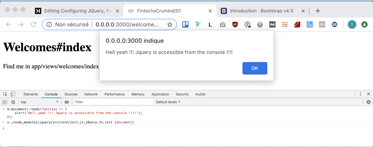Screen dimensions: 373x147
Task: Open the uBlock Origin extension
Action: coord(235,24)
